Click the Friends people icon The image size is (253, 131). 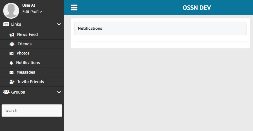[x=12, y=44]
